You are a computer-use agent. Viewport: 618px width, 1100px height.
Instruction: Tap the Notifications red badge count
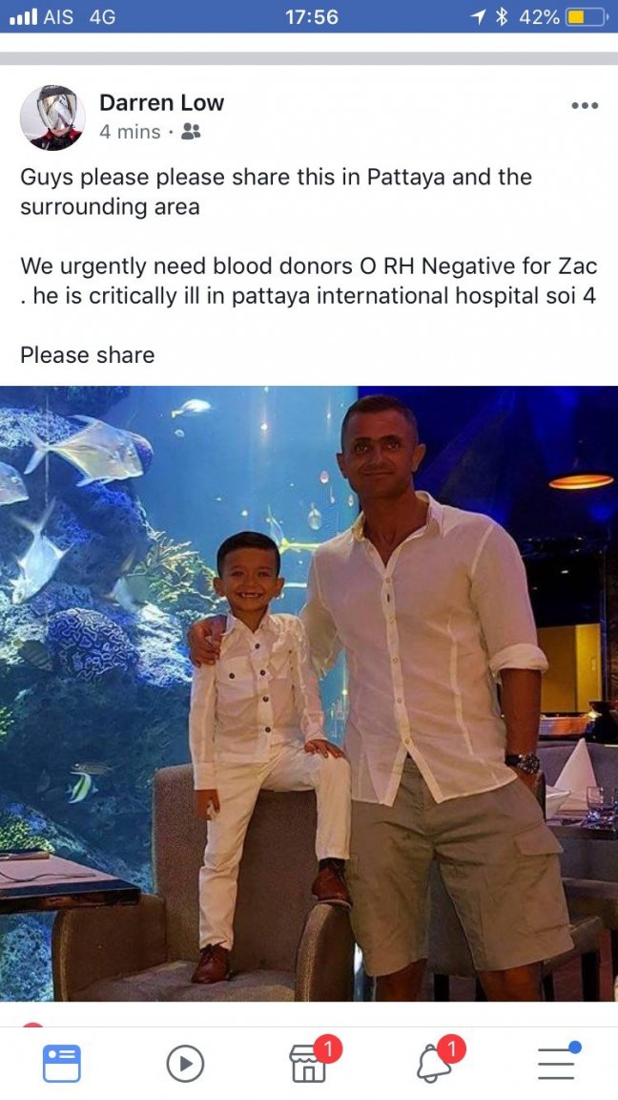[x=452, y=1049]
